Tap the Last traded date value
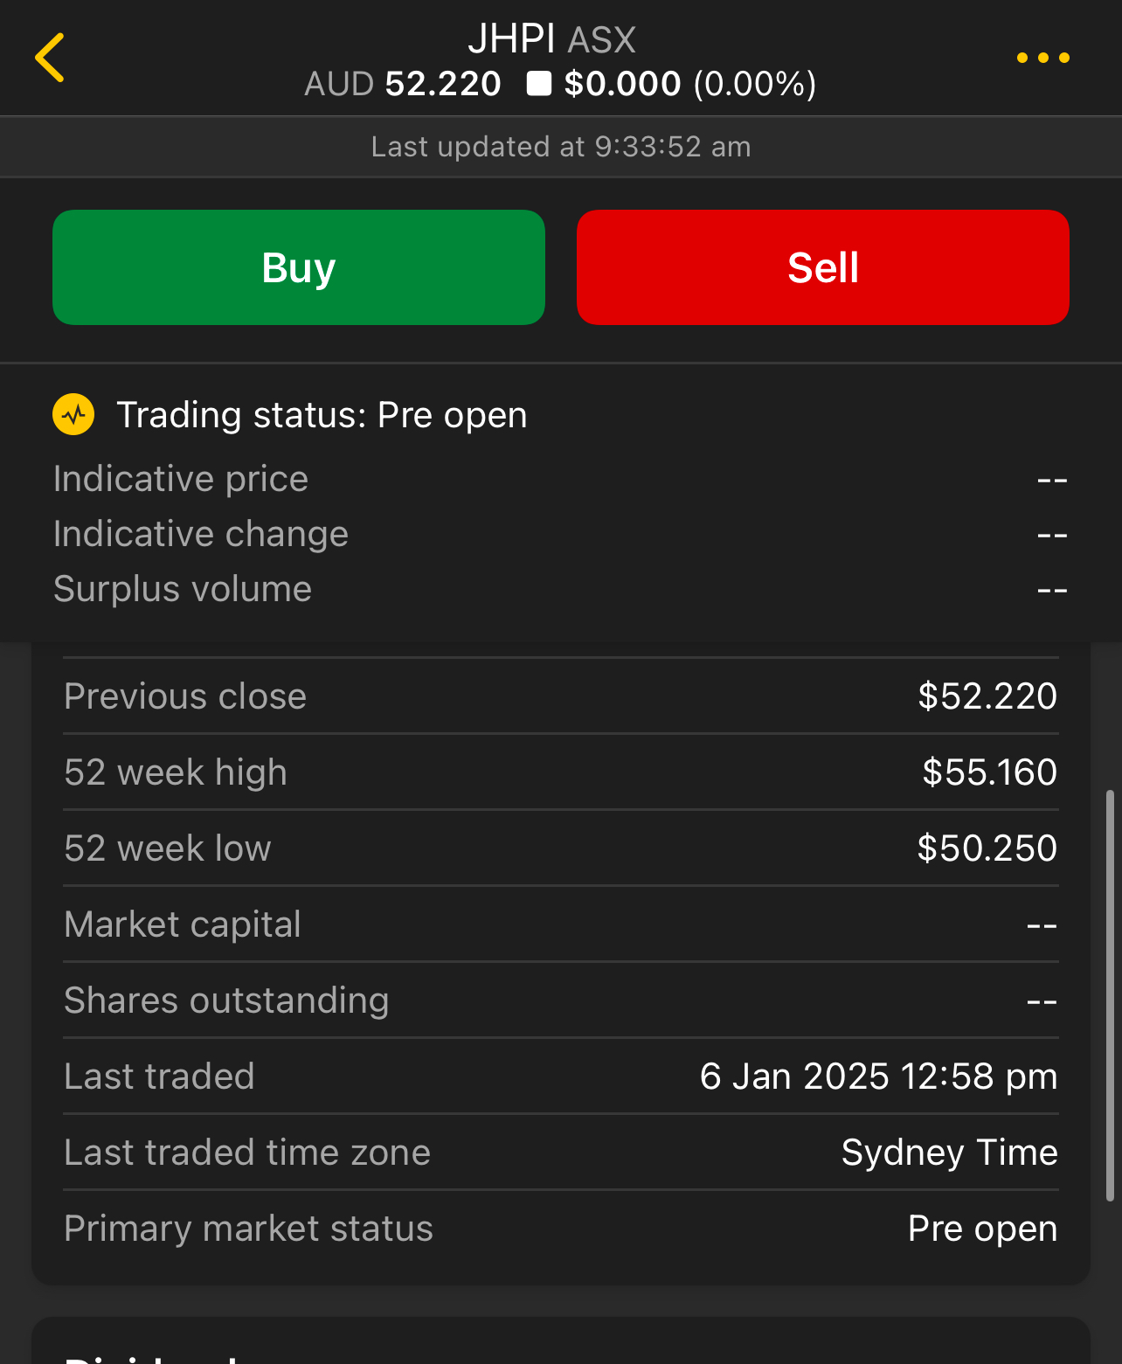 click(878, 1077)
